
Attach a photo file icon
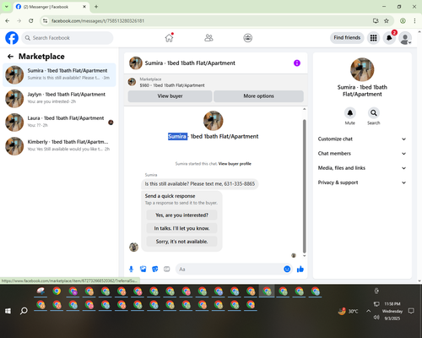tap(143, 270)
